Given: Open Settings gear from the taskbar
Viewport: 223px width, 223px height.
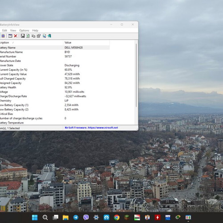Looking at the screenshot, I should click(x=96, y=218).
